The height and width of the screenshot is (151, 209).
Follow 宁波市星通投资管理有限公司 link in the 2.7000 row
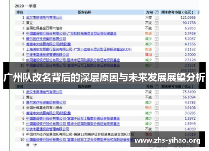click(x=48, y=55)
